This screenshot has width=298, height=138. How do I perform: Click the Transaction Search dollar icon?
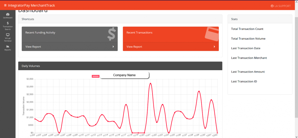pyautogui.click(x=8, y=23)
